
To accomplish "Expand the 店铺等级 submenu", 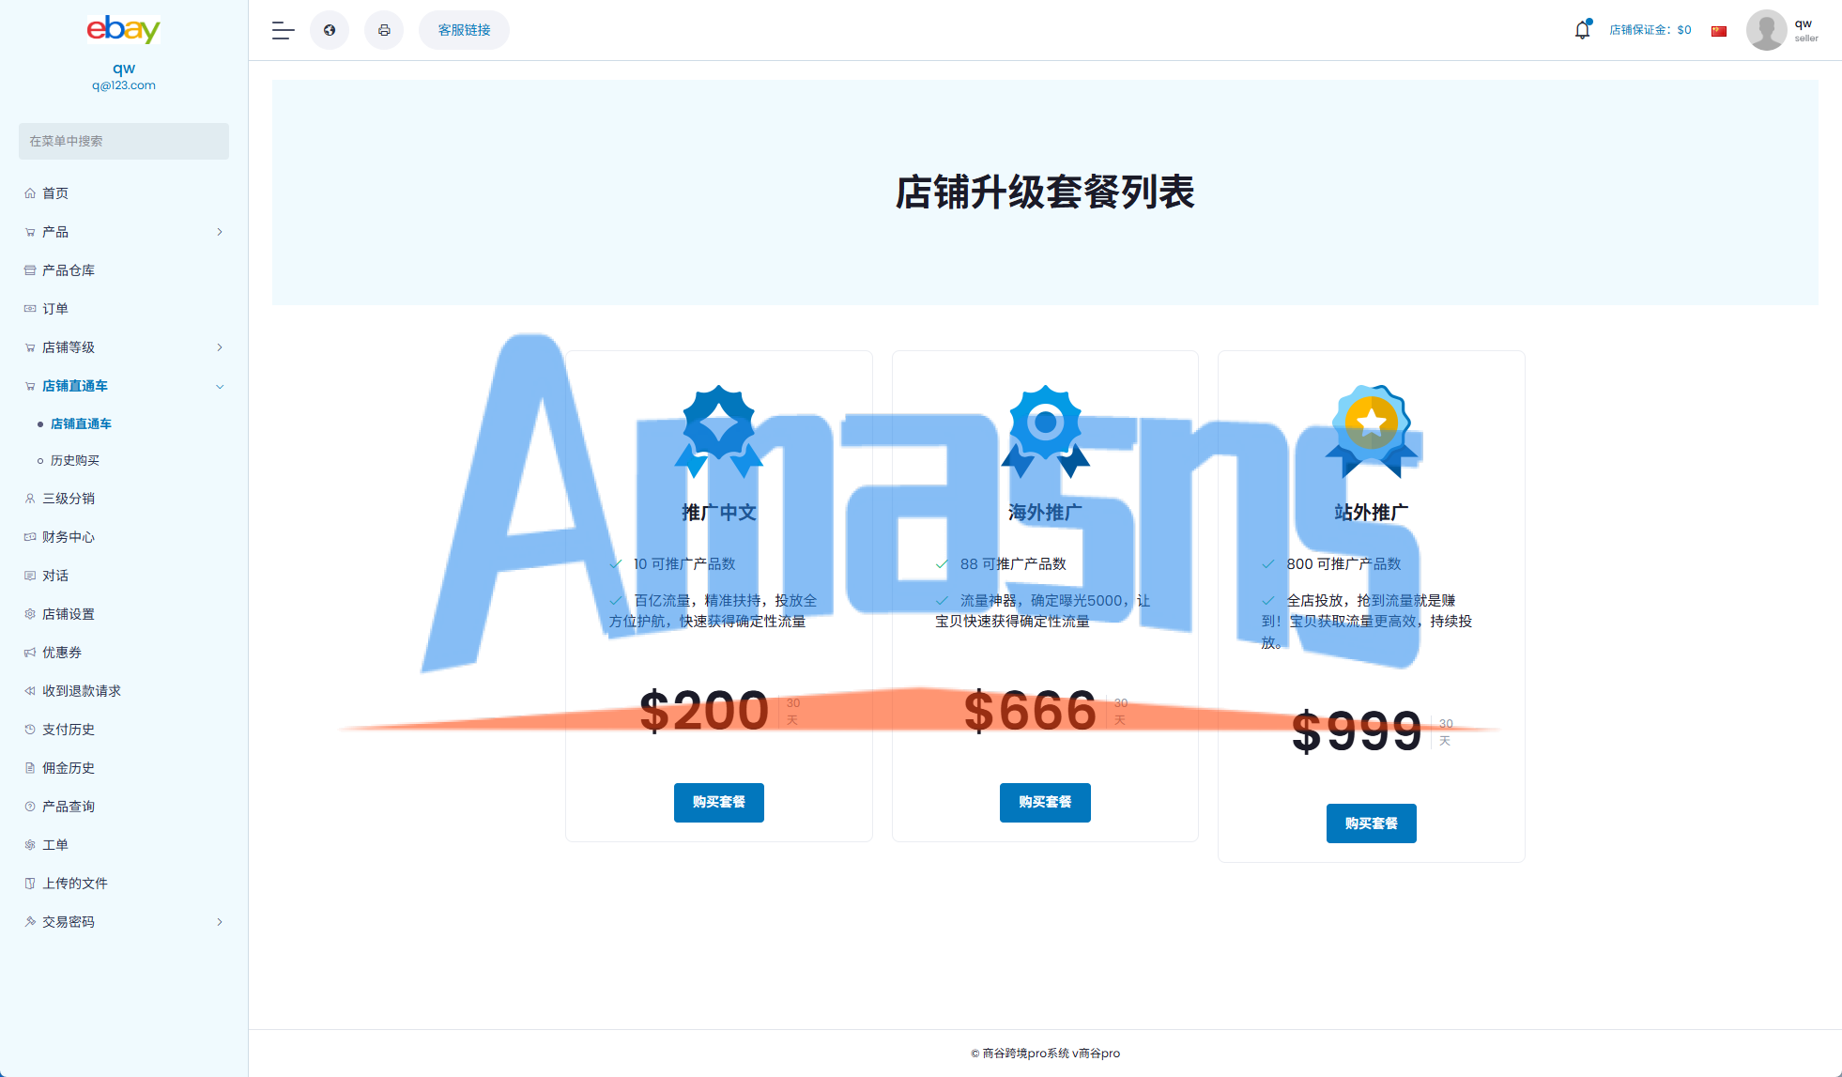I will click(x=220, y=347).
